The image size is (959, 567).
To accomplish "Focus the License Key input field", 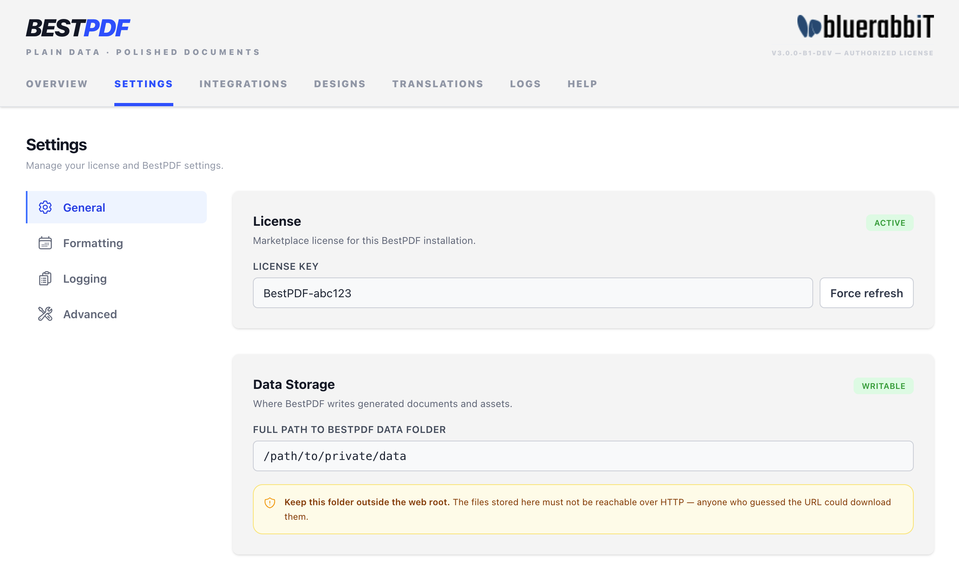I will pos(533,293).
